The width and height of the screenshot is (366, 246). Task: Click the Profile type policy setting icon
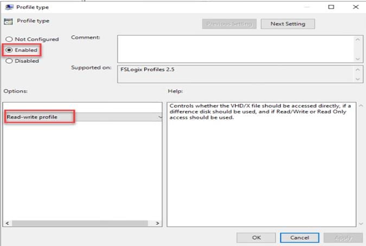tap(8, 22)
